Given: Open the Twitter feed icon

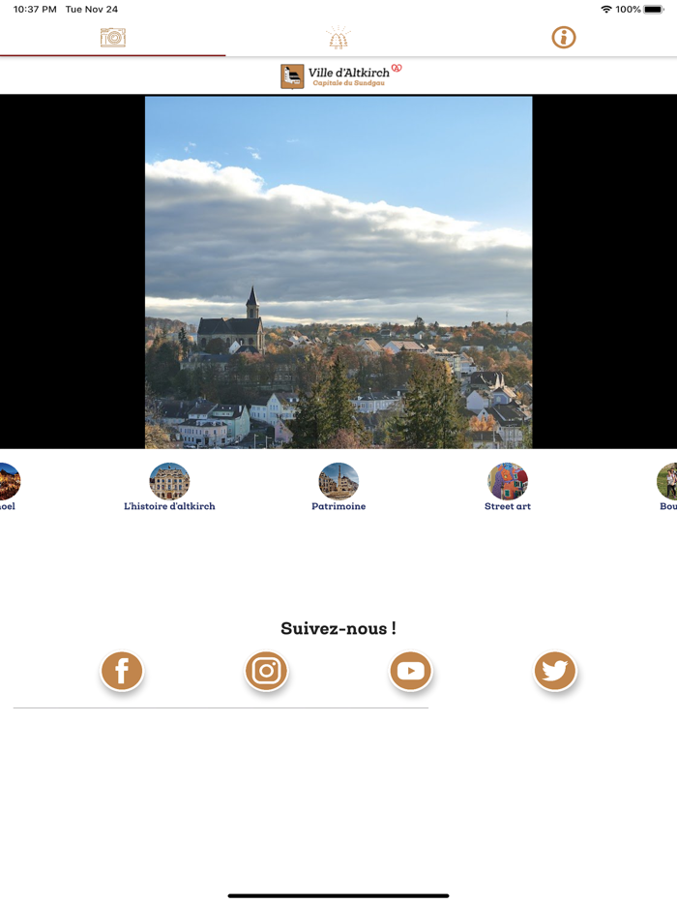Looking at the screenshot, I should [x=555, y=671].
